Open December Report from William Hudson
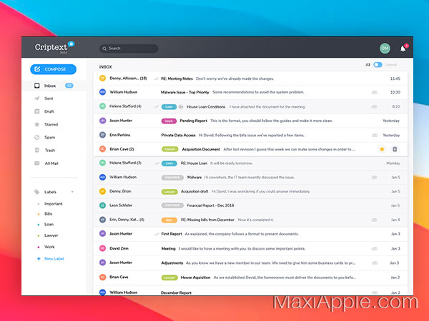This screenshot has width=429, height=321. (250, 291)
